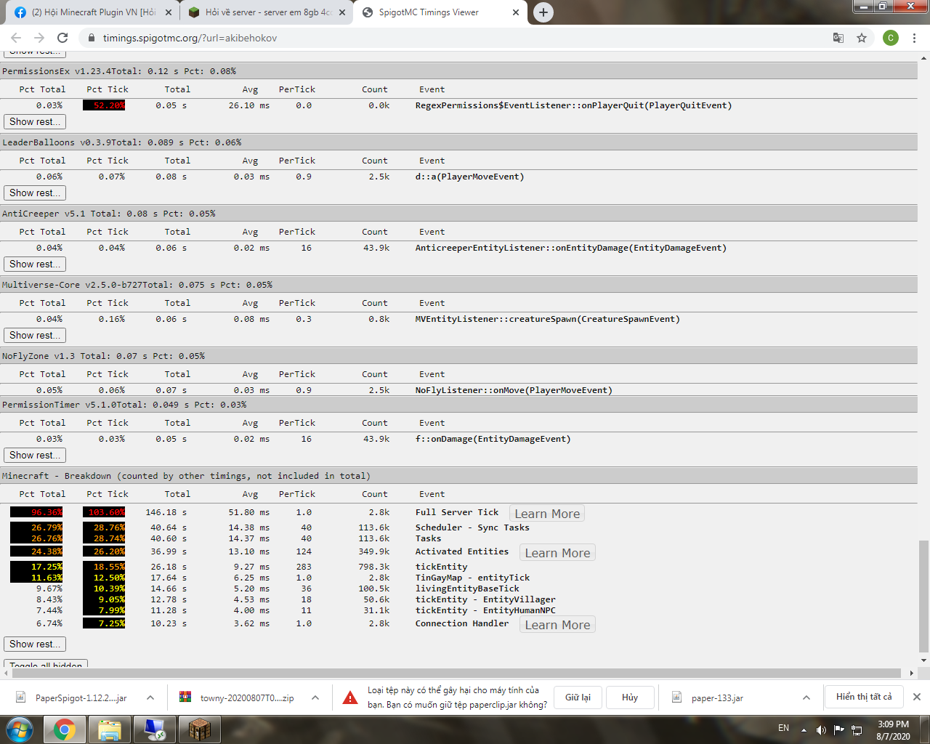Expand options for the towny zip download
The width and height of the screenshot is (930, 744).
point(315,697)
